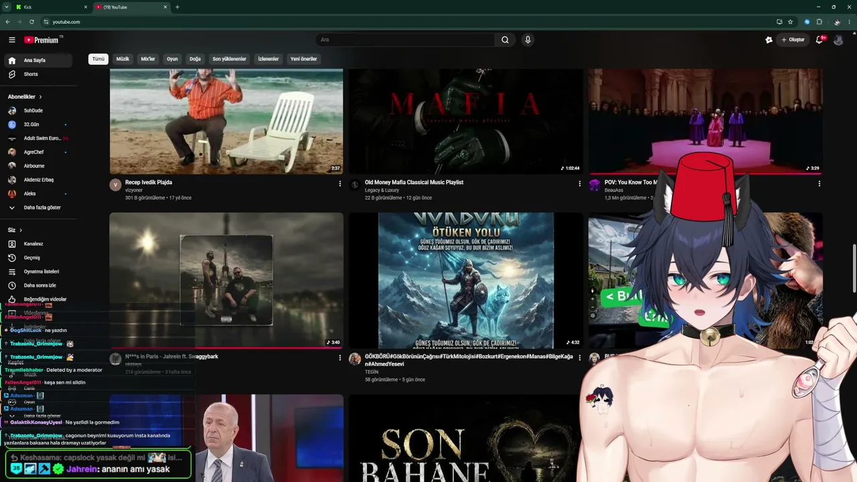Click the search magnifier button
This screenshot has width=857, height=482.
tap(505, 40)
